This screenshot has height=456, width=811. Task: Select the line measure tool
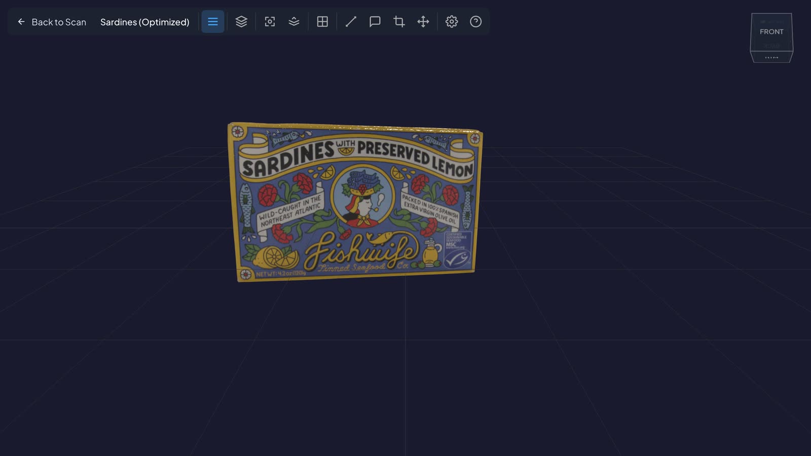tap(351, 22)
